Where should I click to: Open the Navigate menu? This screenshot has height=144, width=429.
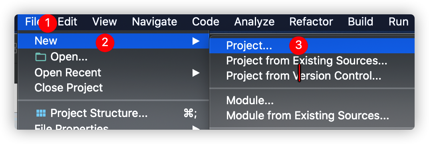click(x=155, y=22)
